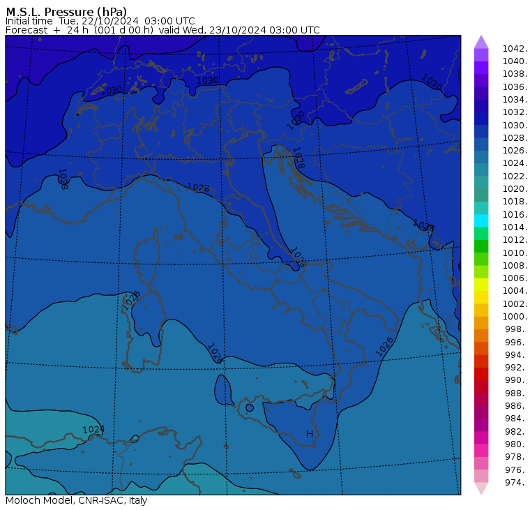Click the 1014. legend label
The height and width of the screenshot is (510, 530).
(x=515, y=227)
